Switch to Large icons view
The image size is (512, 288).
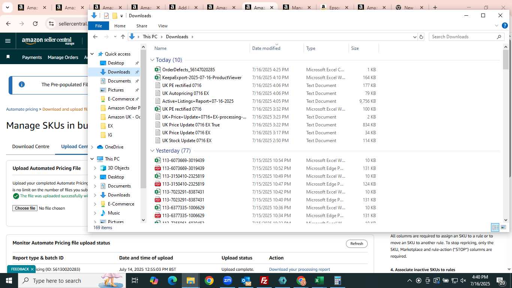point(503,227)
